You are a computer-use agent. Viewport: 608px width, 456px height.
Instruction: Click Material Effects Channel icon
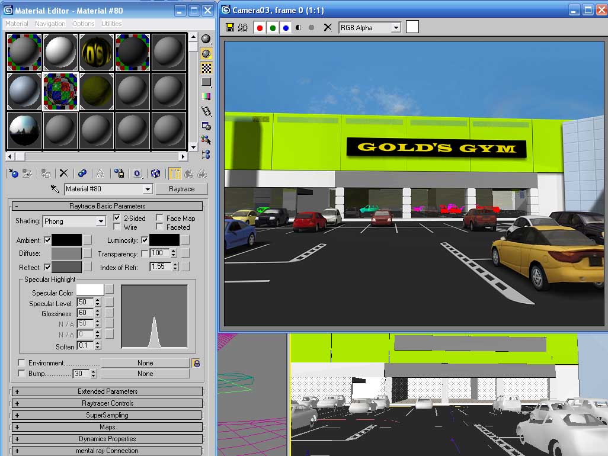(x=137, y=174)
